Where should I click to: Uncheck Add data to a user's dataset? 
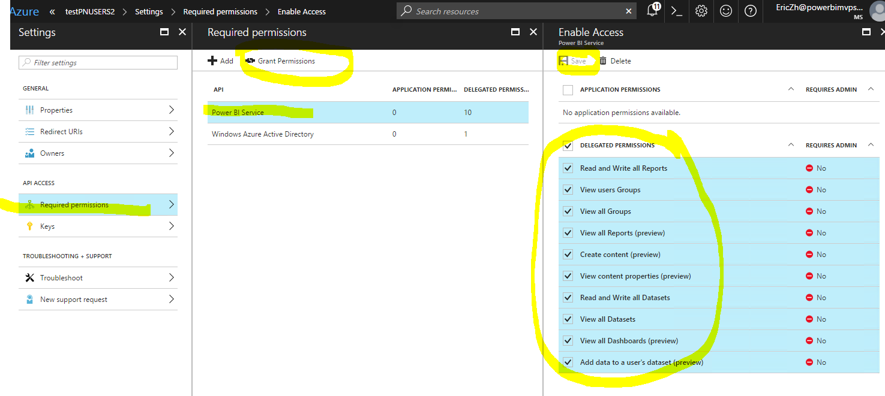coord(568,362)
